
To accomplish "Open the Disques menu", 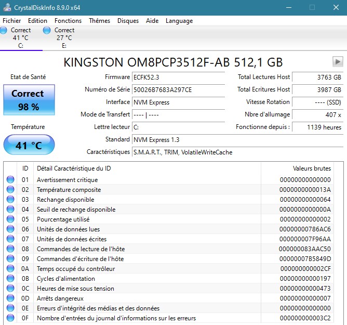I will (128, 21).
